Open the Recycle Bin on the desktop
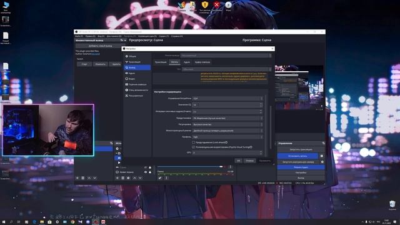 pos(392,205)
